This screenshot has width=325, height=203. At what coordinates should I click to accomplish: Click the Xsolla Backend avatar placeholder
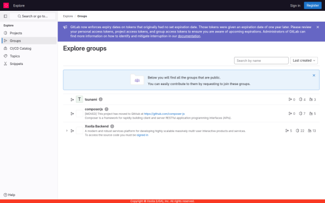80,130
